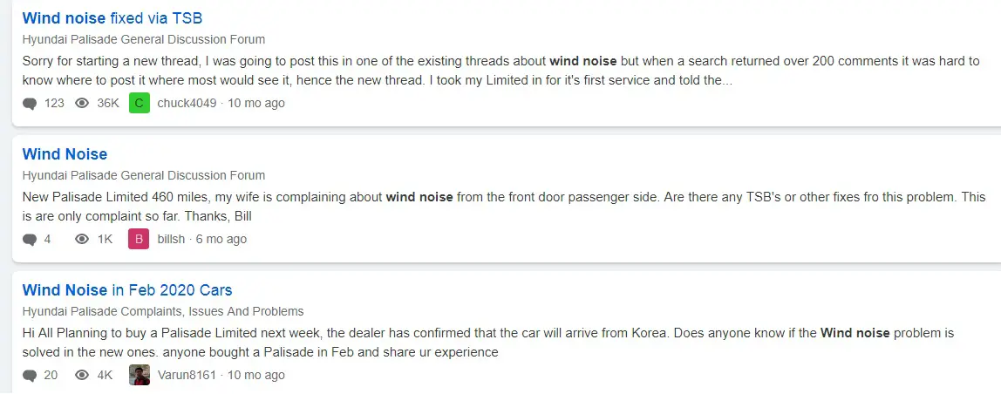The width and height of the screenshot is (1001, 394).
Task: Click the excerpt text of Varun8161's thread
Action: click(487, 343)
